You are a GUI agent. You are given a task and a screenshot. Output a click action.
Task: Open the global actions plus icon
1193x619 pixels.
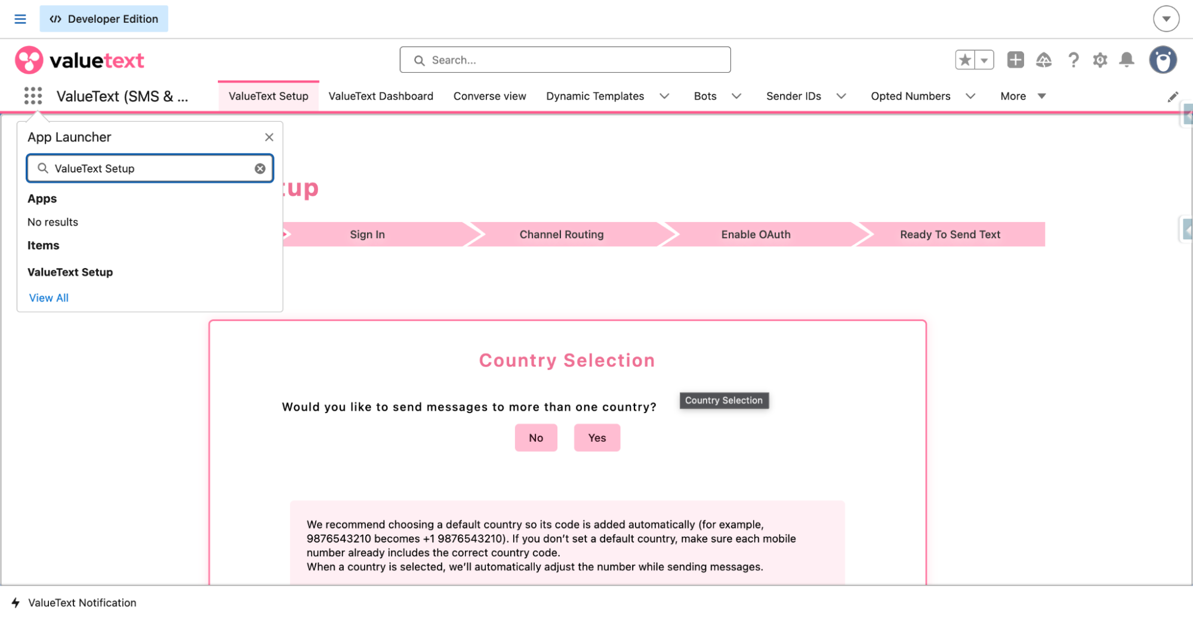click(x=1015, y=60)
